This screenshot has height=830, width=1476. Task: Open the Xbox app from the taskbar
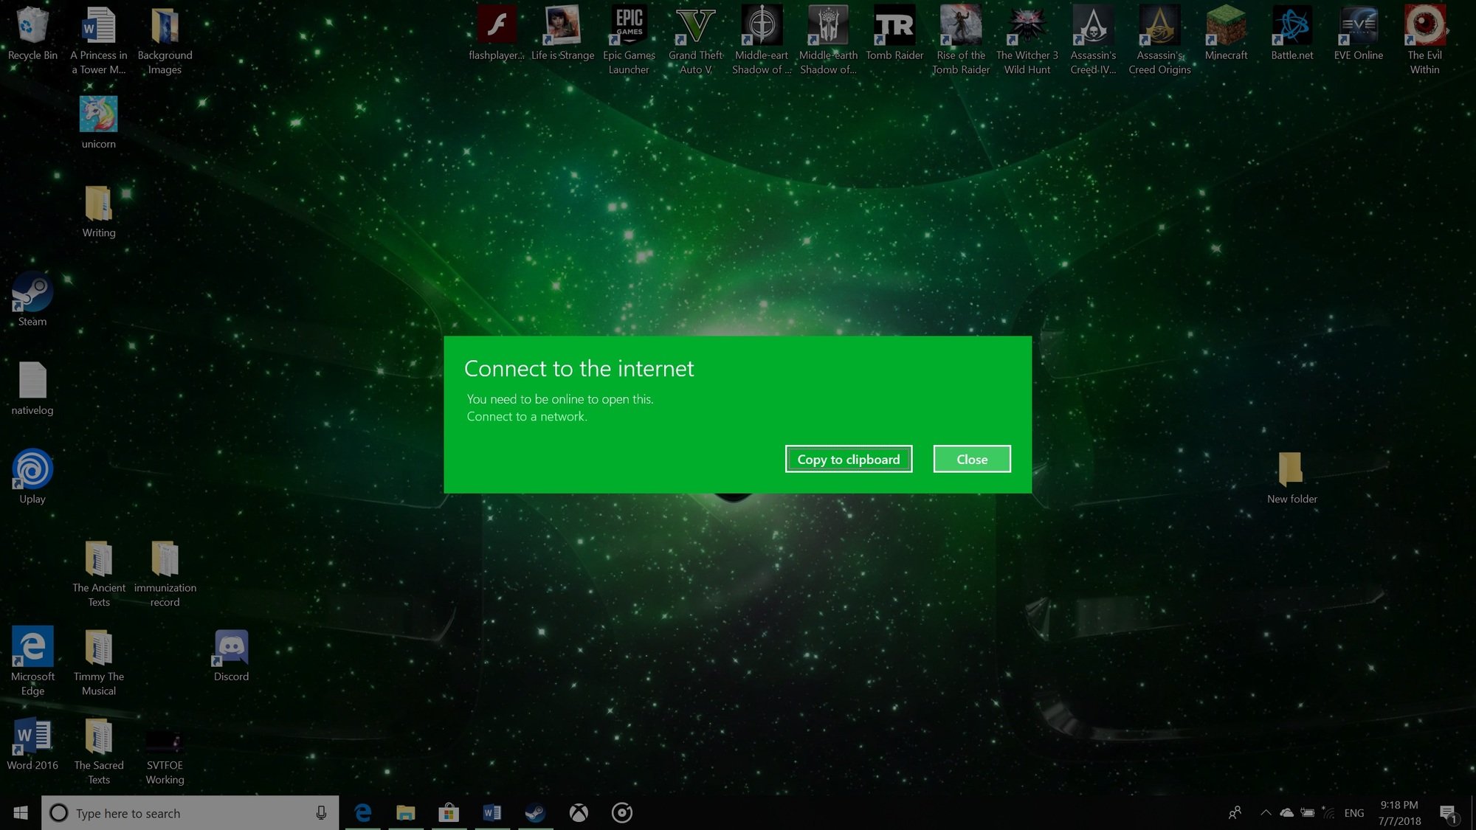[579, 812]
